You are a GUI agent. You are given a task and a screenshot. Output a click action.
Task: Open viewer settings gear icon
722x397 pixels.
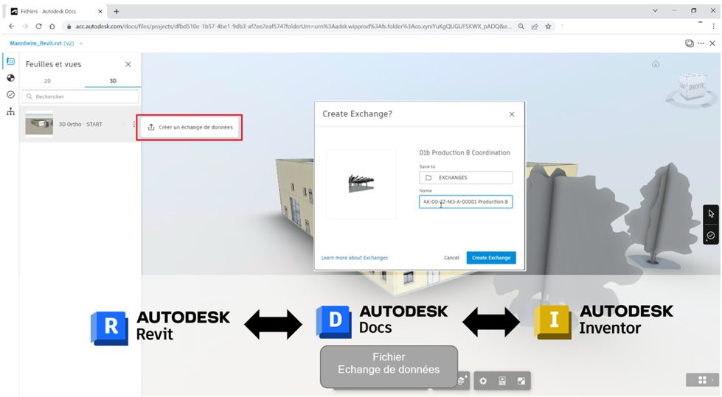(x=482, y=381)
